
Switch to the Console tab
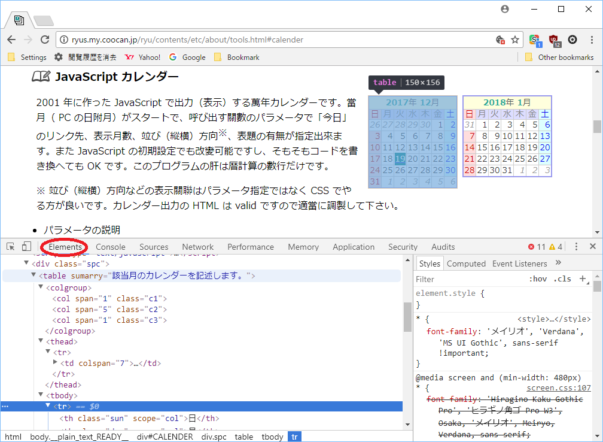point(111,247)
